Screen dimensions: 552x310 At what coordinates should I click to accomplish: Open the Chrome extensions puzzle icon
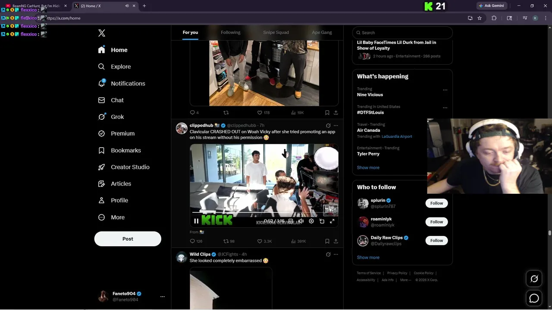point(494,18)
